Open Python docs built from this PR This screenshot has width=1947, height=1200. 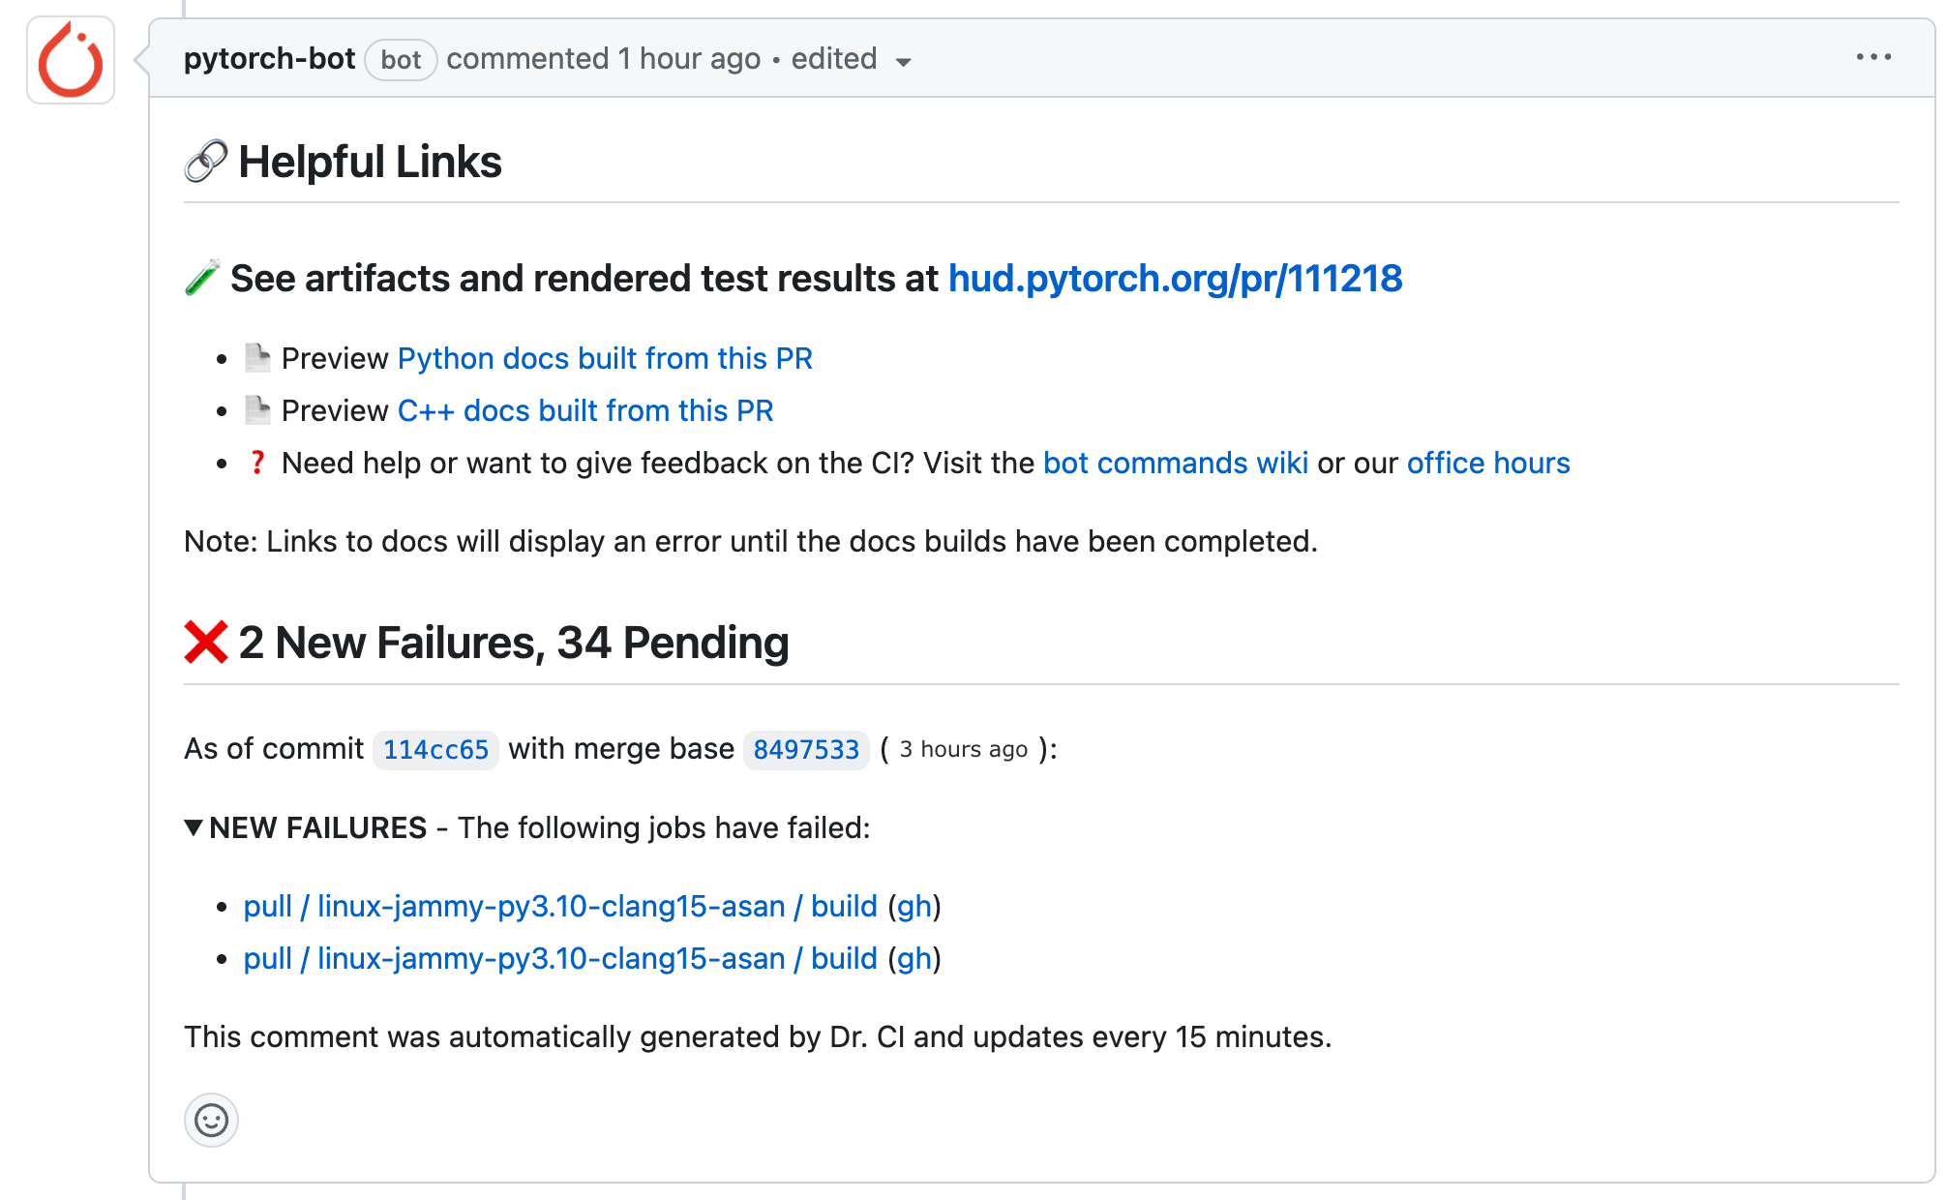(x=605, y=357)
